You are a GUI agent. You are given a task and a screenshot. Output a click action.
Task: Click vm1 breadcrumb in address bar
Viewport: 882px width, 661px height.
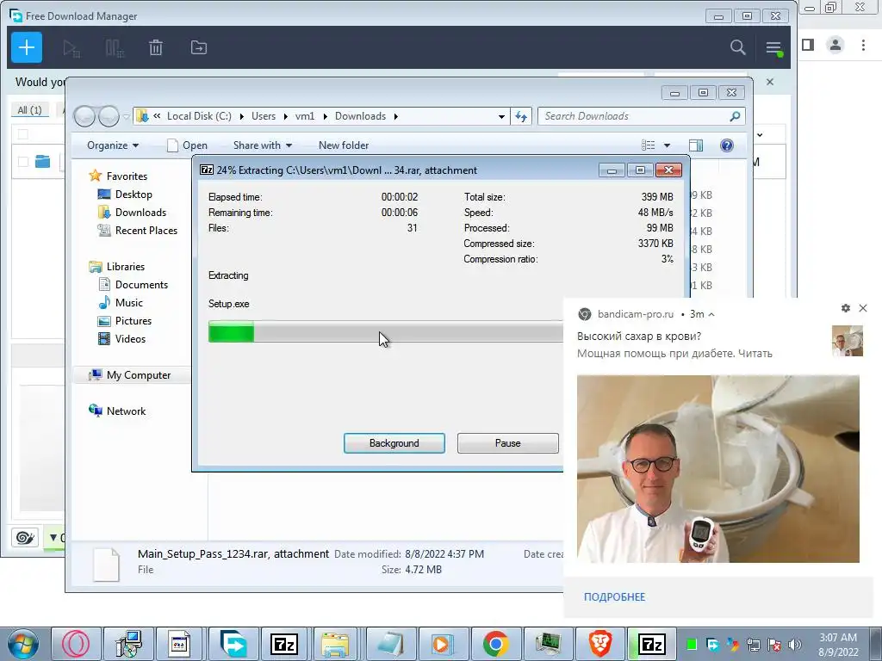point(305,116)
